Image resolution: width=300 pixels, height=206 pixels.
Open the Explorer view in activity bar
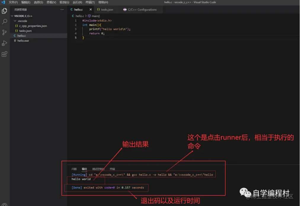click(x=4, y=11)
